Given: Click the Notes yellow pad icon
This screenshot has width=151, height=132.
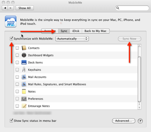Looking at the screenshot, I should pos(24,91).
